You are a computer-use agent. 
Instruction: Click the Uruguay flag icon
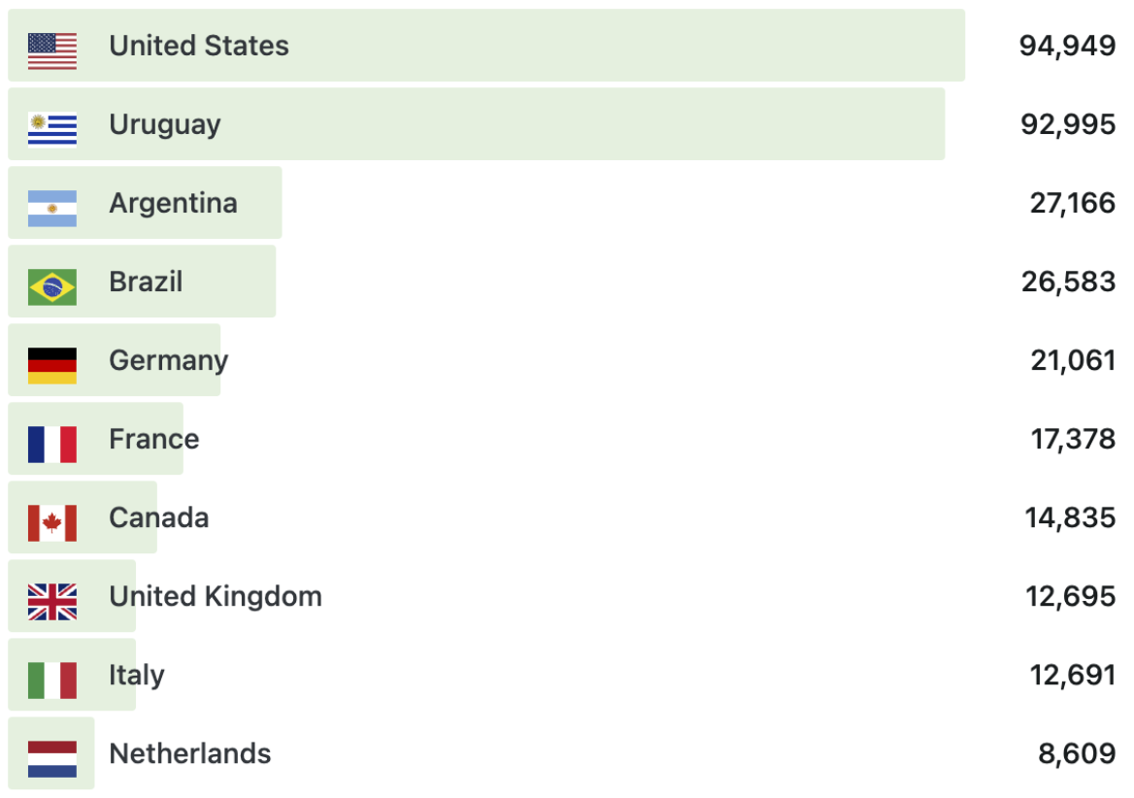coord(52,130)
